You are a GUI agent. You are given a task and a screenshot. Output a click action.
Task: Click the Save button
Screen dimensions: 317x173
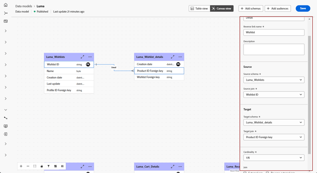[303, 8]
